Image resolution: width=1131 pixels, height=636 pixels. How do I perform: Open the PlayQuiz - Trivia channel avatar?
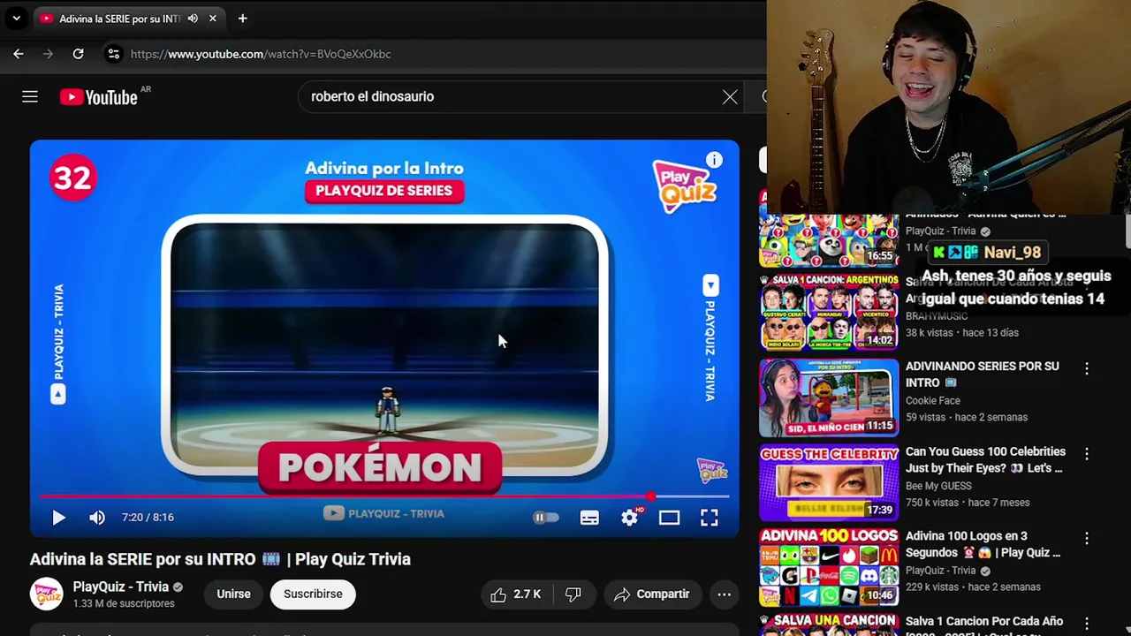point(47,594)
